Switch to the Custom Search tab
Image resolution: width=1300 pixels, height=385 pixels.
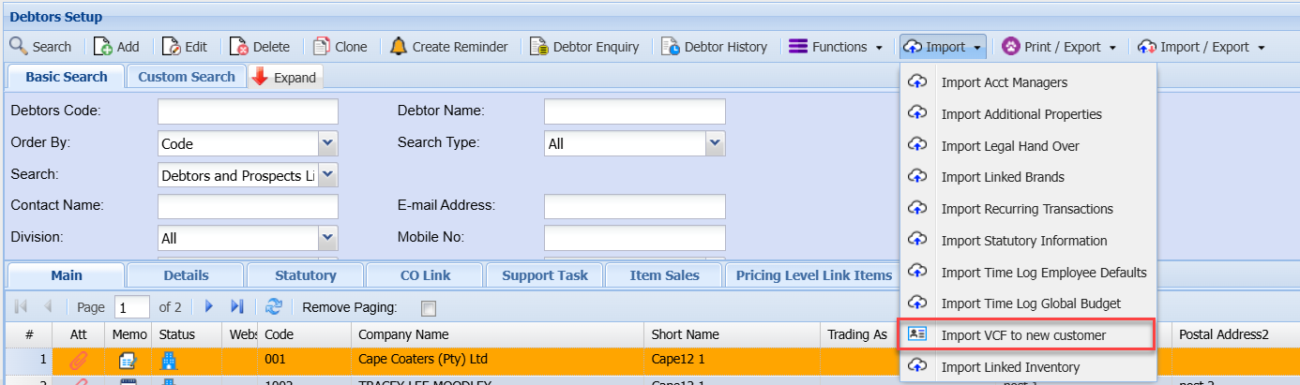tap(187, 77)
